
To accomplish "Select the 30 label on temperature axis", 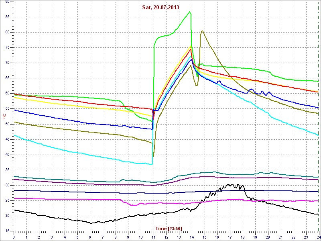I will coord(7,185).
